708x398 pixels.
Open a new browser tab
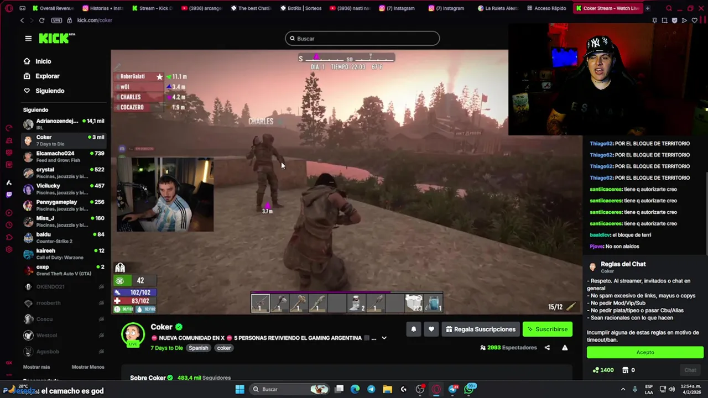click(647, 8)
